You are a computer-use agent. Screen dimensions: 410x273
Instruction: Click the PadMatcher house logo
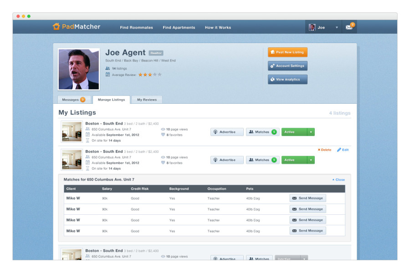point(56,26)
